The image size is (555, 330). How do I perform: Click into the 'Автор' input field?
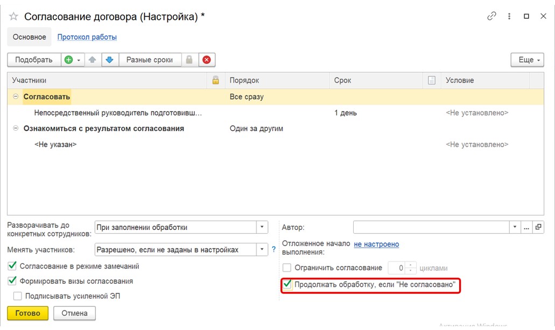point(431,227)
